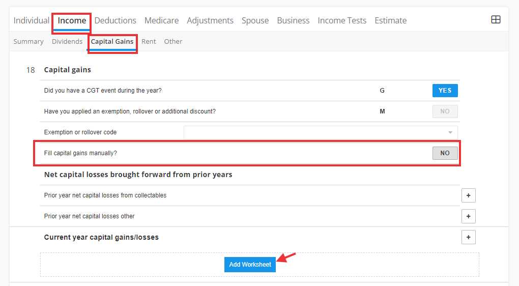
Task: Select the Summary sub-tab
Action: 28,41
